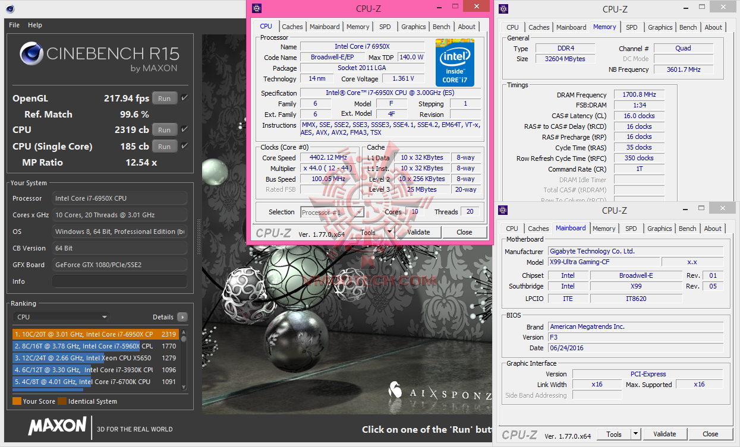The height and width of the screenshot is (447, 740).
Task: Select the CPU tab in top-right Memory CPU-Z window
Action: [512, 27]
